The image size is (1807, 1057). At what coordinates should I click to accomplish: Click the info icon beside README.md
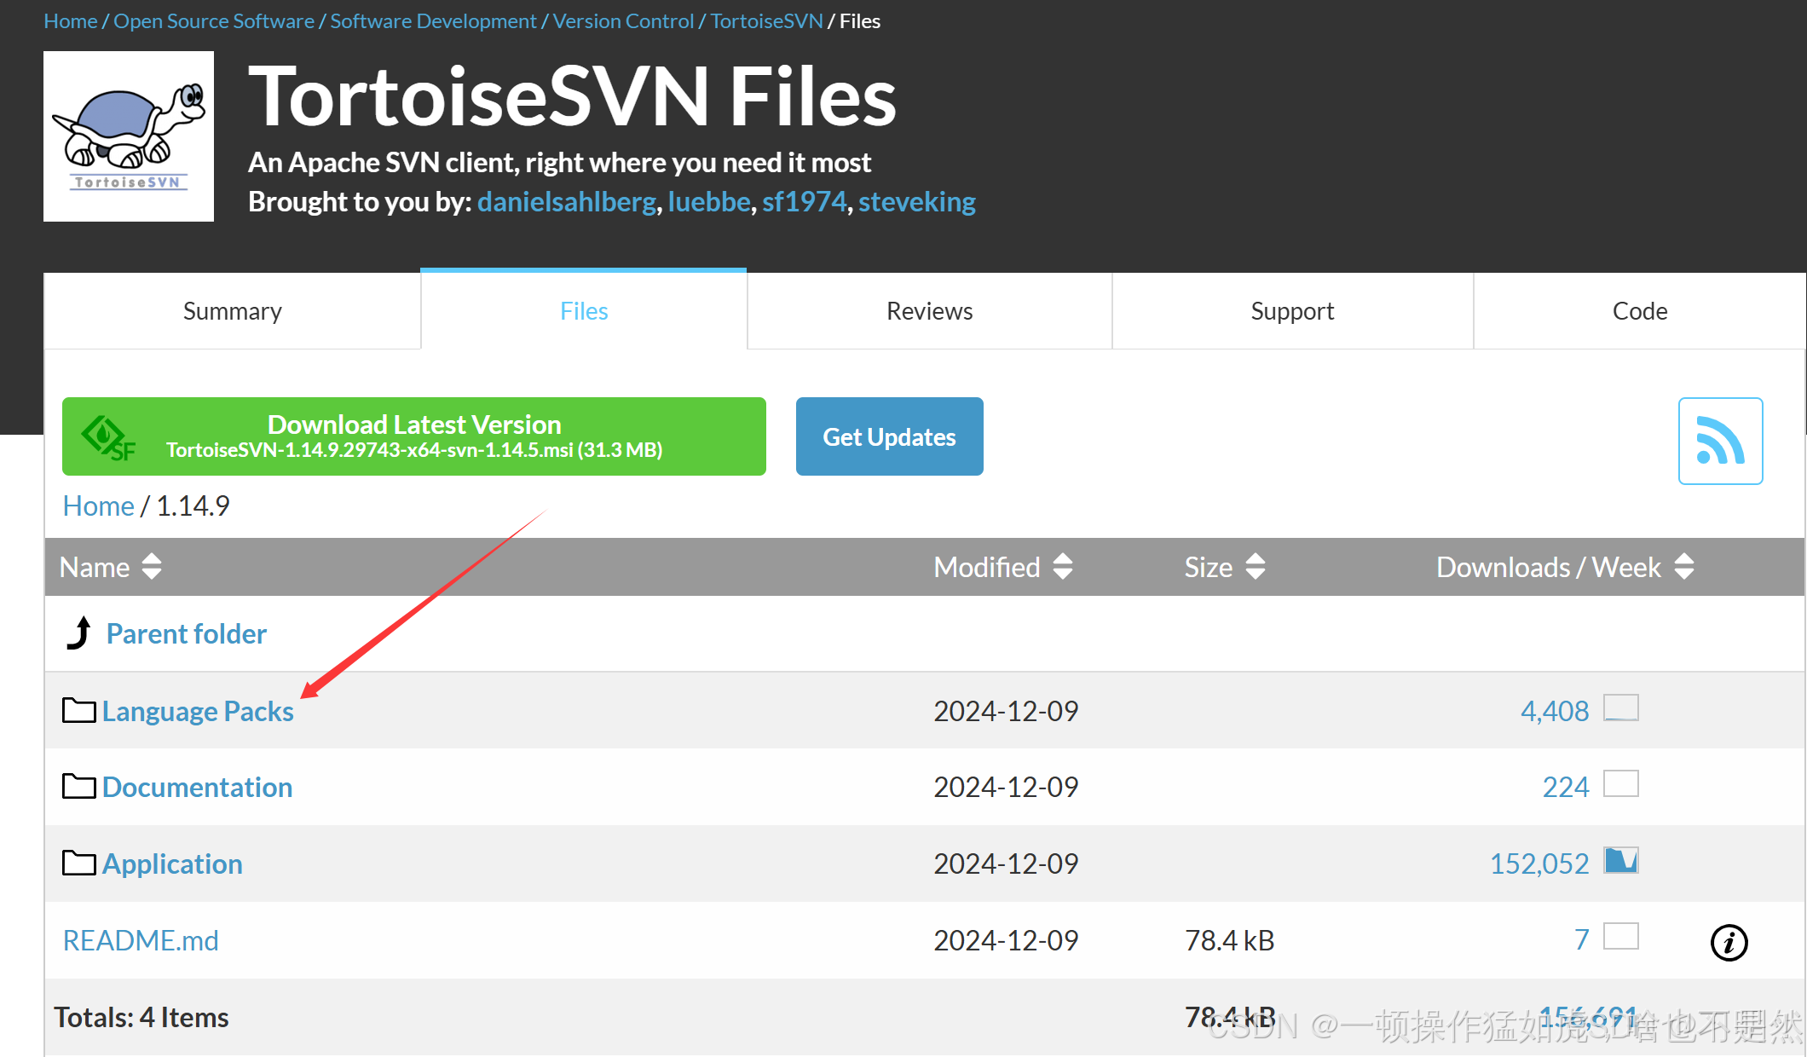coord(1729,943)
